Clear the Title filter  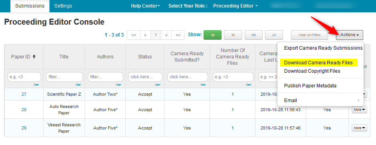(78, 85)
